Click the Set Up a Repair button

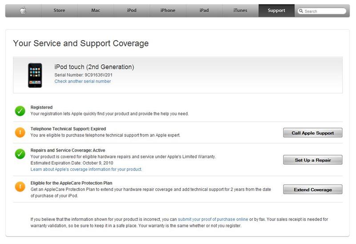pos(313,160)
